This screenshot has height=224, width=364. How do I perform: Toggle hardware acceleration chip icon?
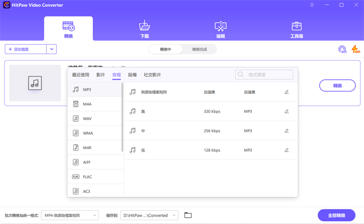coord(342,49)
